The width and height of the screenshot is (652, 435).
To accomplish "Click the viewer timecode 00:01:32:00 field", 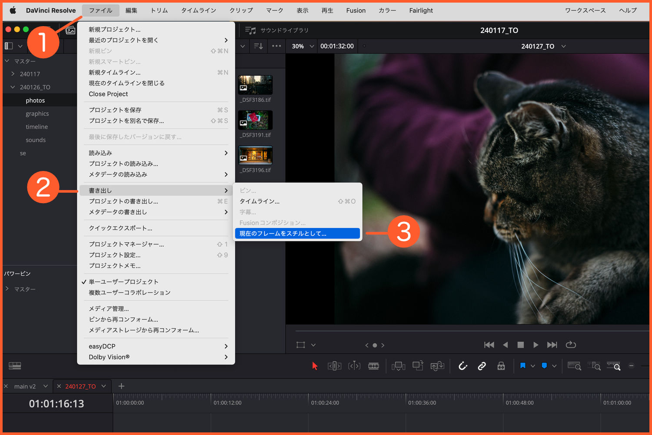I will [337, 46].
